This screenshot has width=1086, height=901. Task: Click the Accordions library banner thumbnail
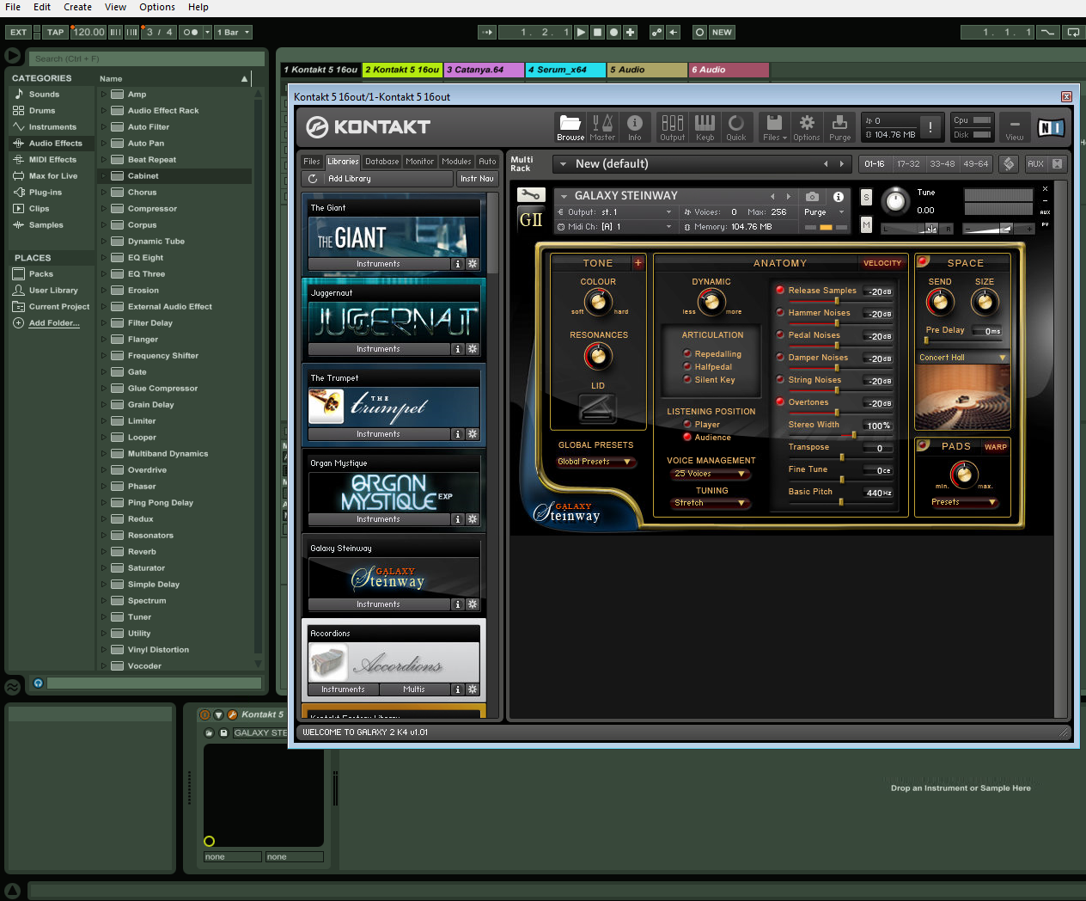(x=394, y=663)
